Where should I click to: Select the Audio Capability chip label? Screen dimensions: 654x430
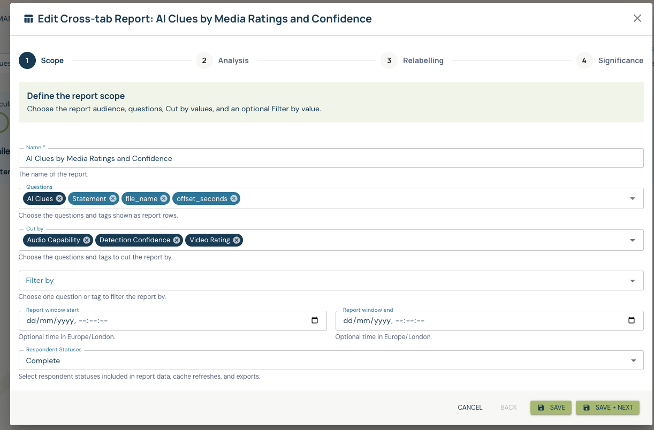pyautogui.click(x=54, y=240)
